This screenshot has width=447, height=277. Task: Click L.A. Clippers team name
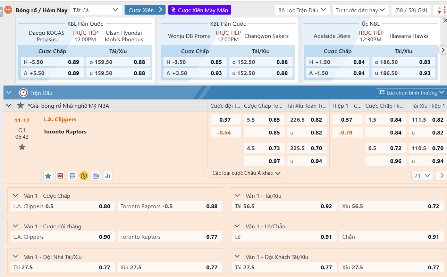tap(60, 119)
